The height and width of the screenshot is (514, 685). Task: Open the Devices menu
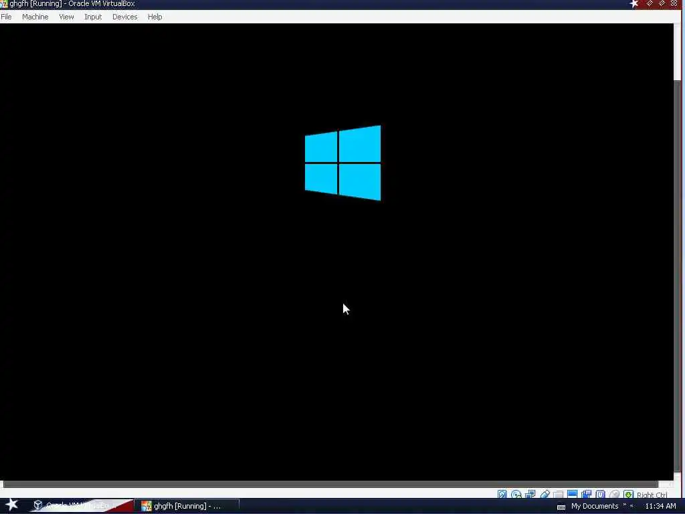124,17
